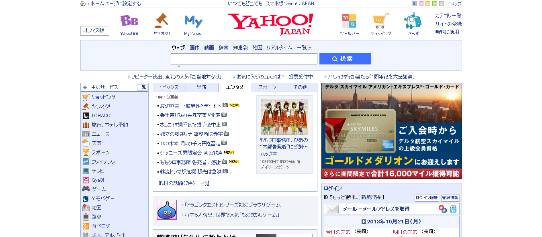Screen dimensions: 542x237
Task: Click the 地図 map icon in sidebar
Action: (86, 207)
